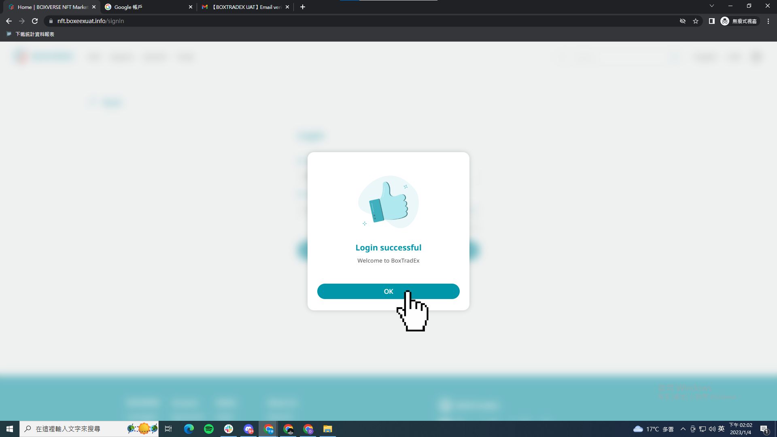Click the incognito profile indicator
Viewport: 777px width, 437px height.
point(739,21)
